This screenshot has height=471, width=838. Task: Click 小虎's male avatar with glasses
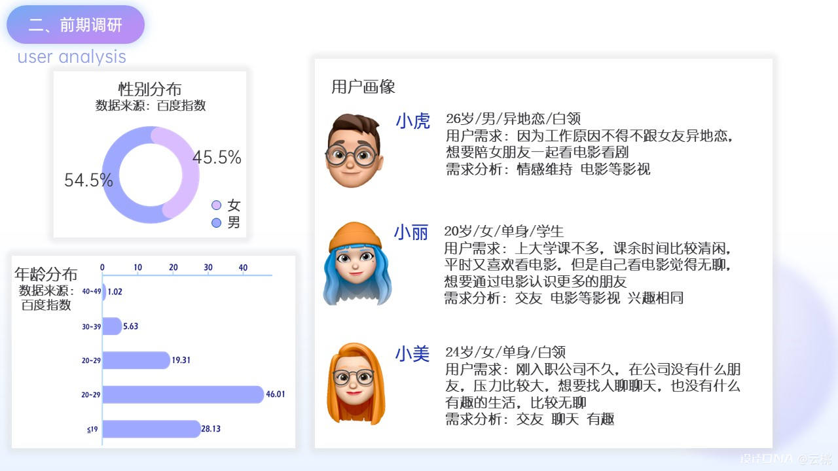click(354, 150)
